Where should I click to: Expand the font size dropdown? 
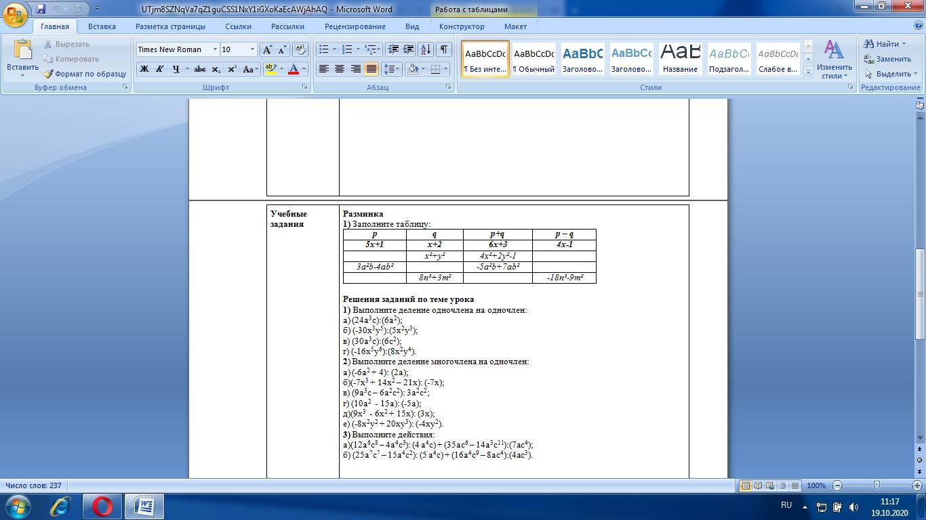tap(252, 49)
